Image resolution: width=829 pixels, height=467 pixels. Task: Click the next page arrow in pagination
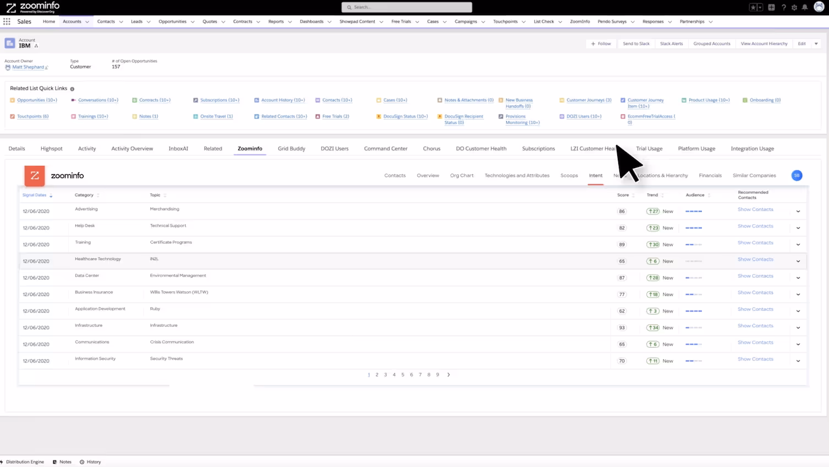(x=448, y=375)
